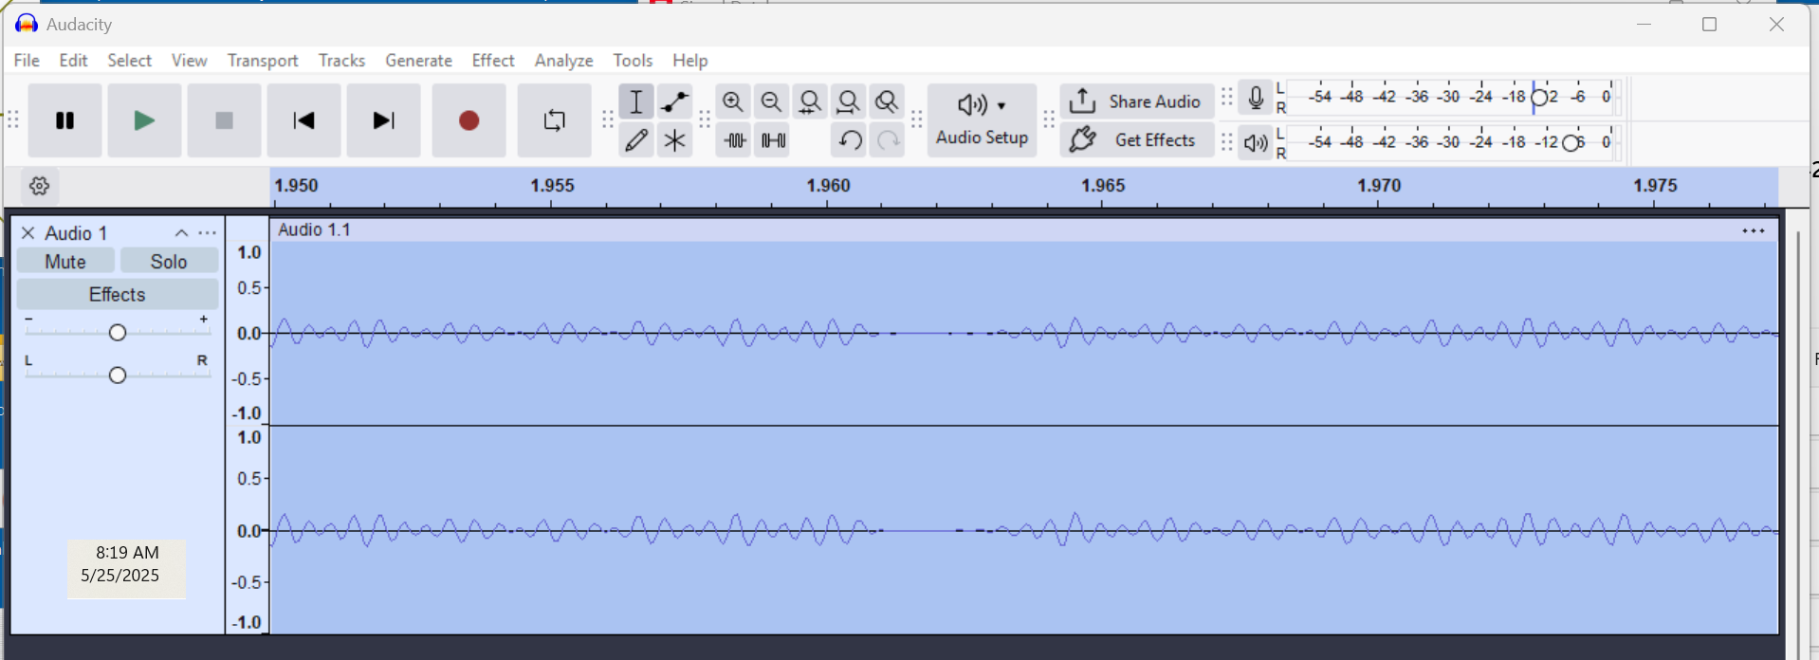Collapse Audio 1 track with chevron

tap(181, 233)
